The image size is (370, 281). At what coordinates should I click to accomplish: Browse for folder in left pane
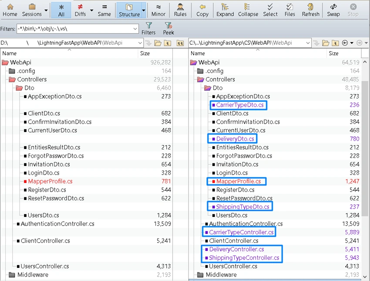pos(158,43)
